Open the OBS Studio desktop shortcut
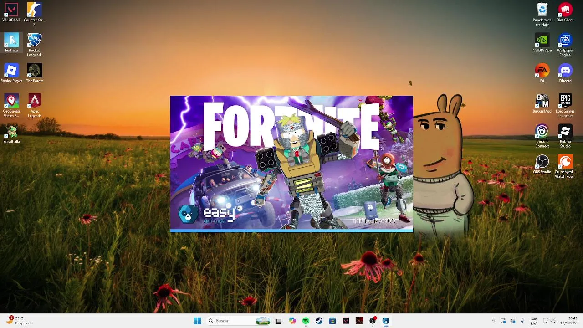The image size is (583, 328). point(542,164)
